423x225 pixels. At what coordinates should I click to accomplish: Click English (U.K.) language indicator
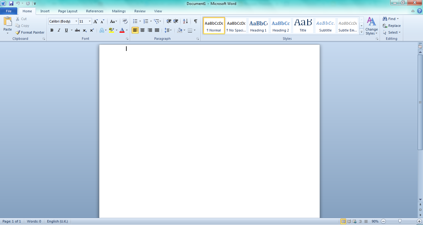[57, 221]
